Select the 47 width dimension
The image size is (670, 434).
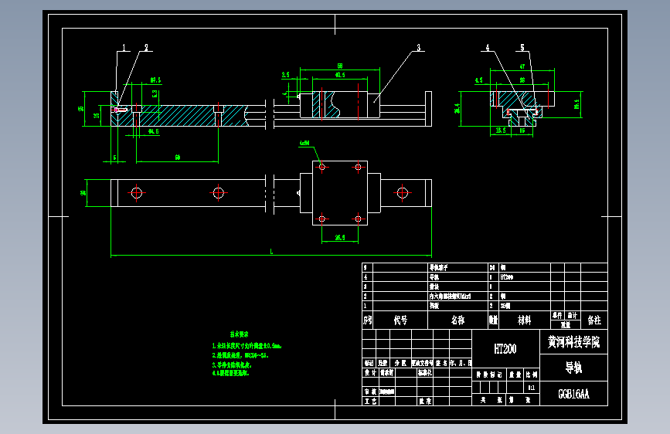pyautogui.click(x=522, y=66)
